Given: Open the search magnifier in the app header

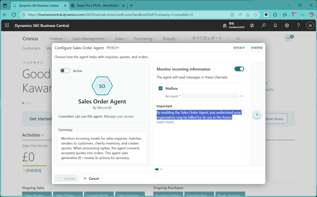Looking at the screenshot, I should pos(264,25).
